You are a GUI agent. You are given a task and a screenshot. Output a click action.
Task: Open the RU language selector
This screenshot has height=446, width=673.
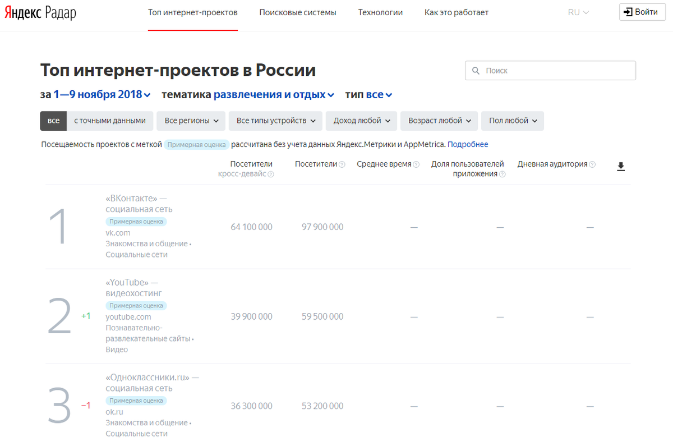tap(578, 12)
